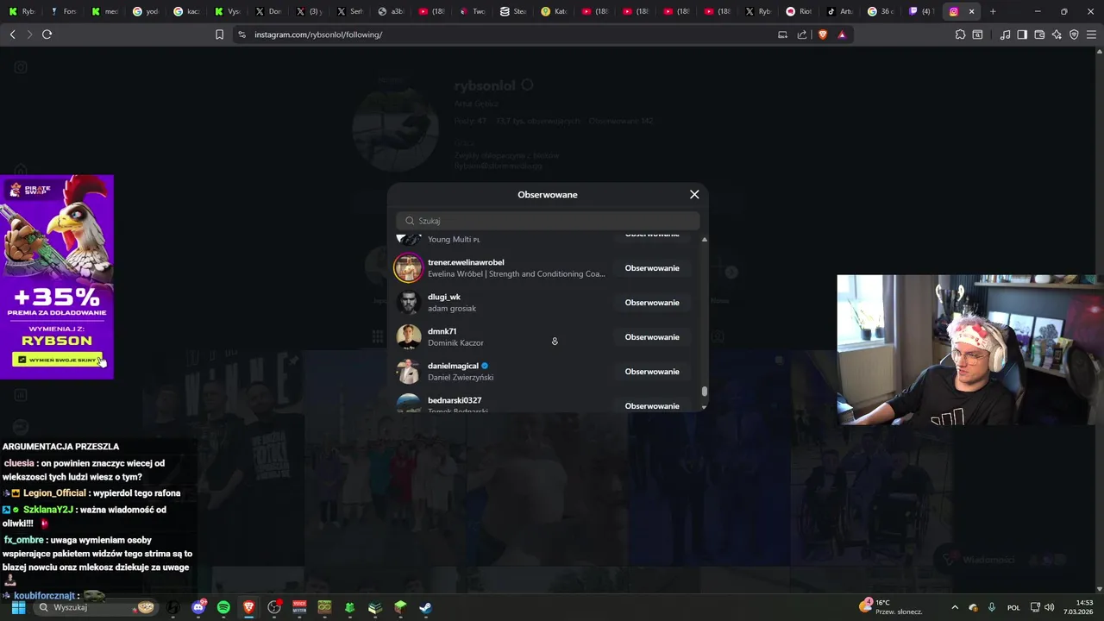The width and height of the screenshot is (1104, 621).
Task: Switch to the 36 Google tab
Action: pyautogui.click(x=880, y=11)
